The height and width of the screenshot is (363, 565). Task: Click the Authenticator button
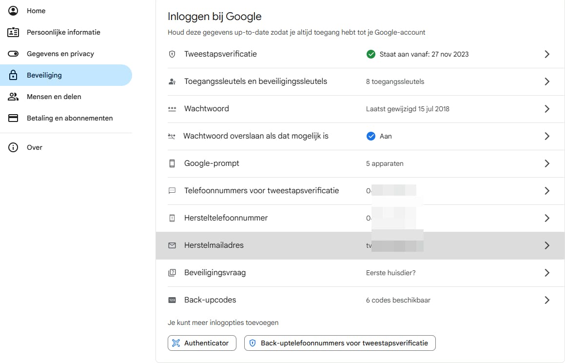[202, 343]
